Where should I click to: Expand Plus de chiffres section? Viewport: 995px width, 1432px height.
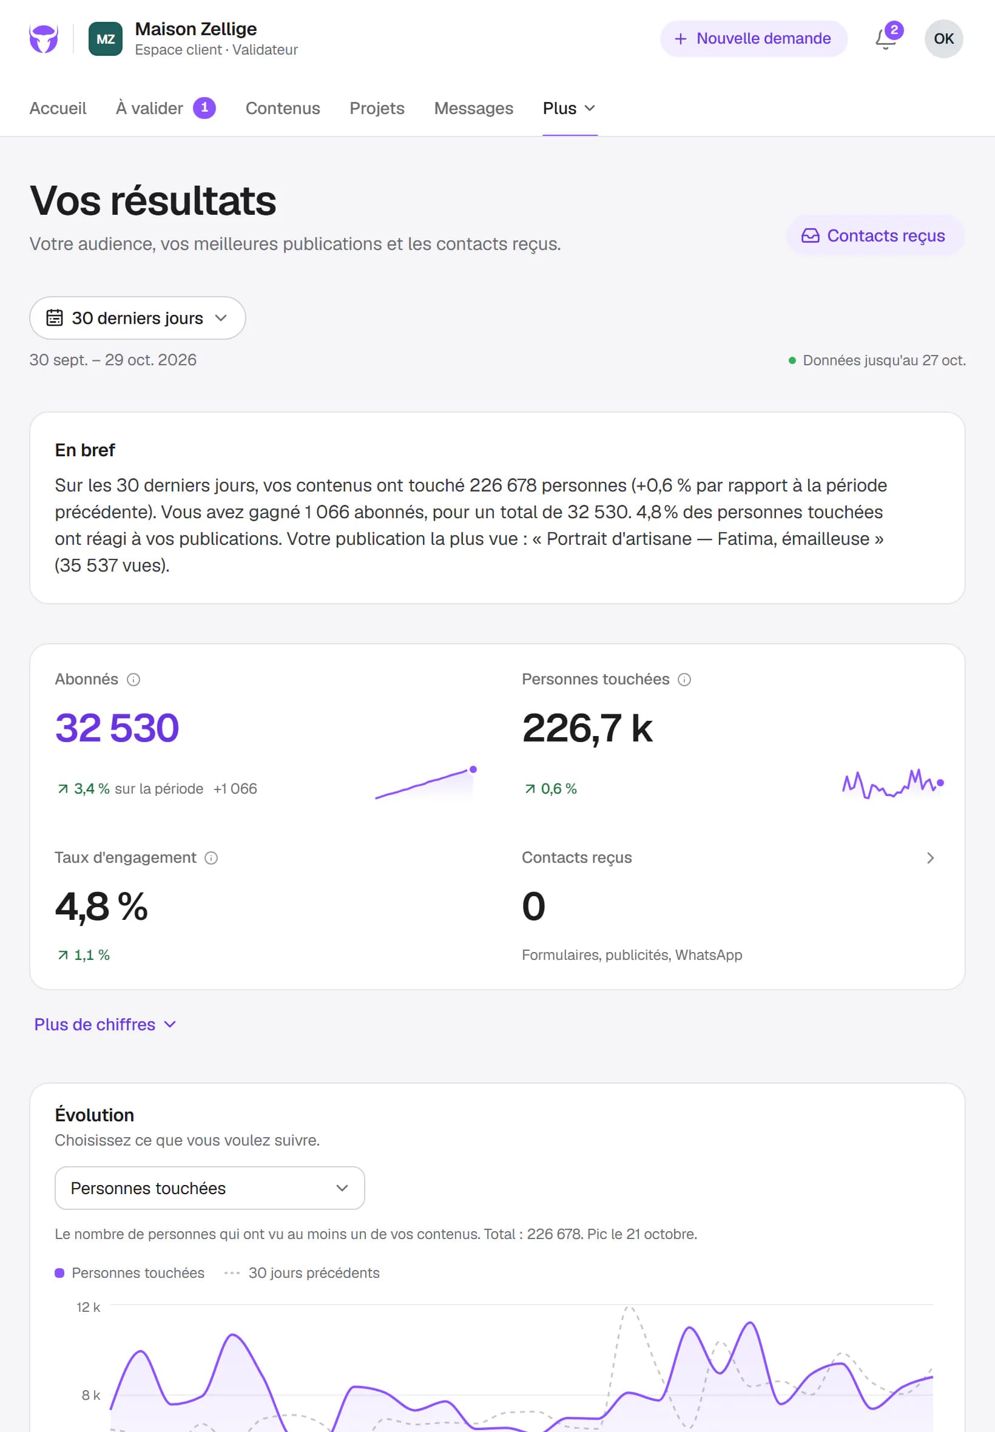click(105, 1024)
